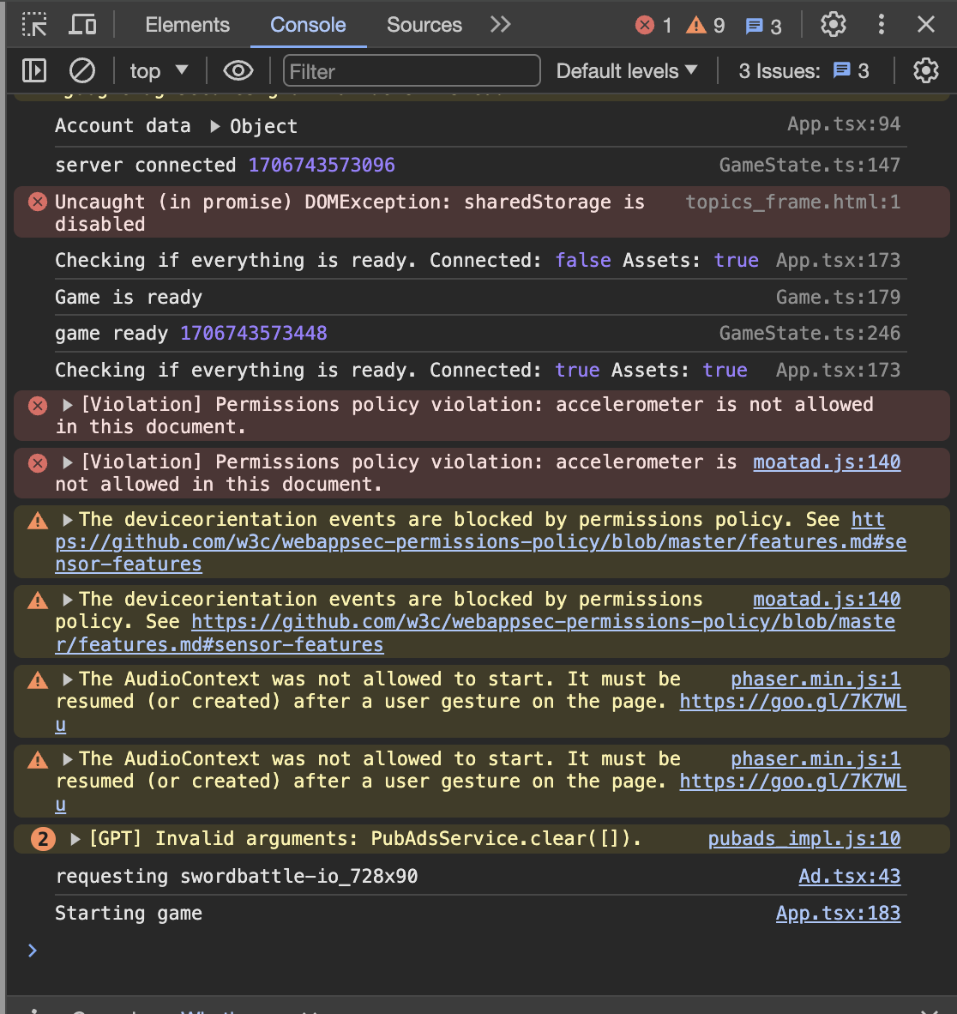957x1014 pixels.
Task: Create live expression with eye icon
Action: point(238,70)
